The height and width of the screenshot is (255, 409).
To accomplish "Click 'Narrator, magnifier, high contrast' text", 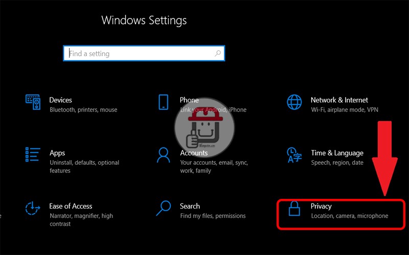I will [81, 220].
